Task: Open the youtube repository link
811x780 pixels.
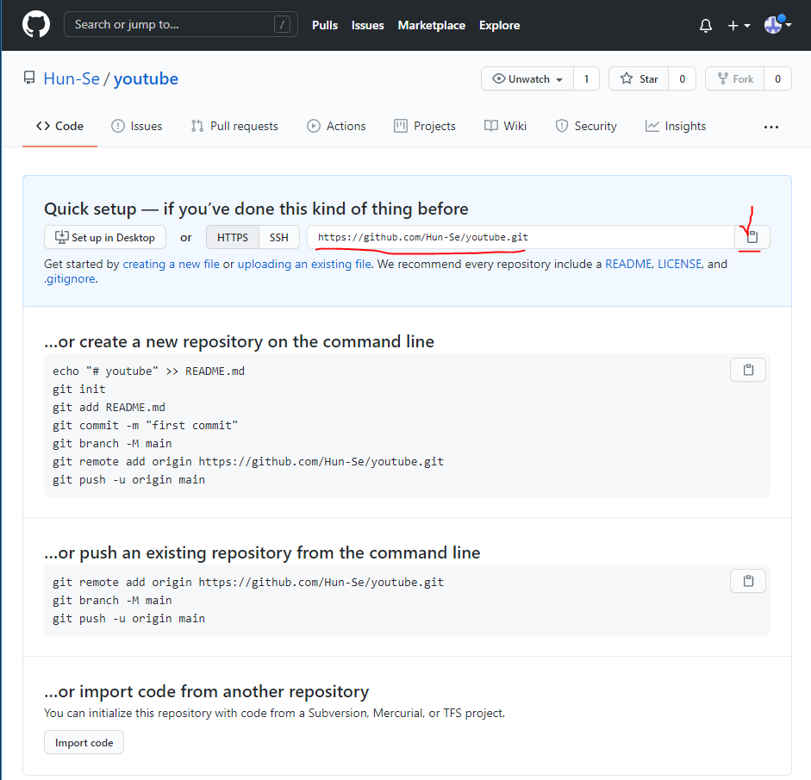Action: (x=146, y=78)
